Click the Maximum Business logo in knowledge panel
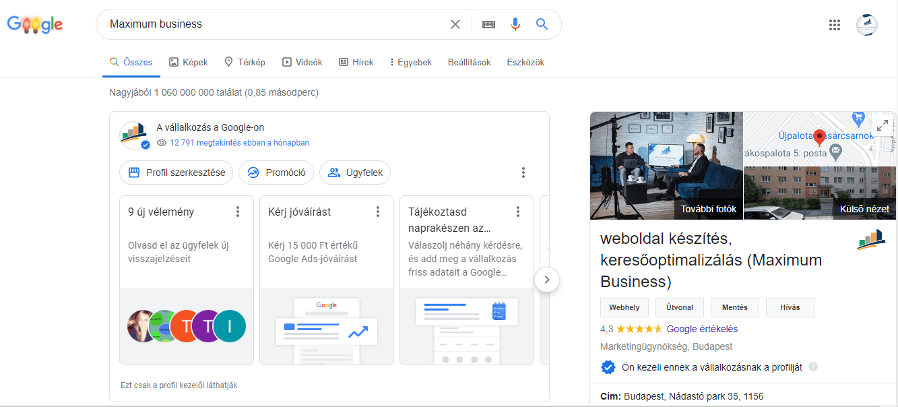Screen dimensions: 898x407 871,240
